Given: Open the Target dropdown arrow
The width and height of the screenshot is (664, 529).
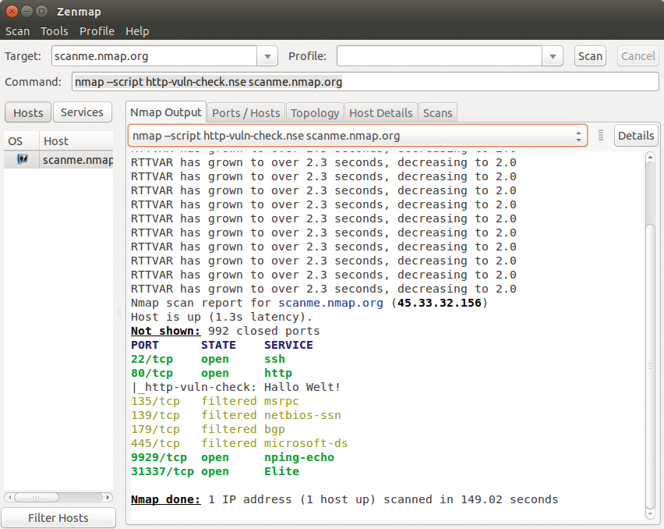Looking at the screenshot, I should pos(267,55).
